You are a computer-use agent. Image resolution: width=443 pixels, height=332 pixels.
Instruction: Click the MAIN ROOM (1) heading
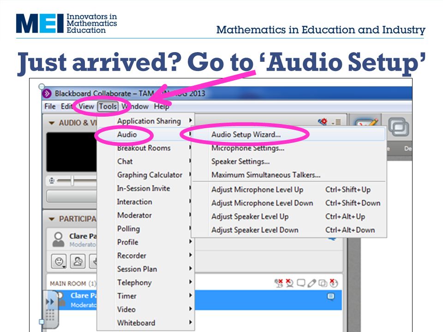tap(73, 284)
